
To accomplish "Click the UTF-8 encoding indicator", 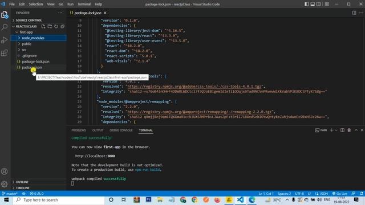I will (299, 194).
